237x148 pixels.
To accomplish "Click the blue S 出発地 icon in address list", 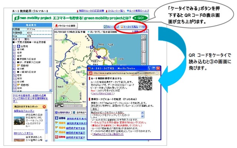I will coord(57,118).
